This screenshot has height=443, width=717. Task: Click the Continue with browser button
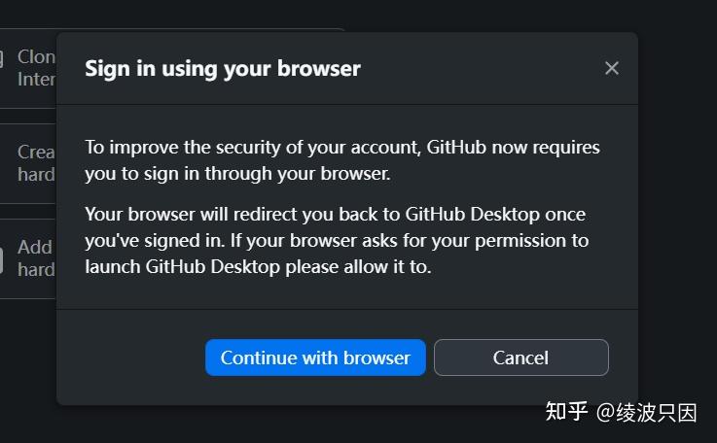[315, 358]
